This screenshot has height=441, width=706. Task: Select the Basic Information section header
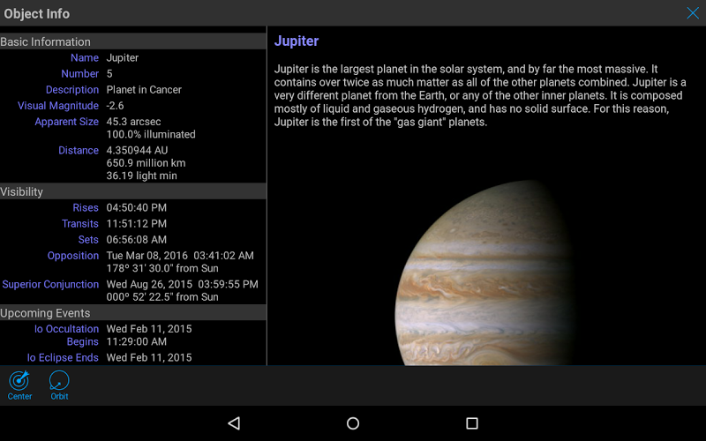click(133, 41)
